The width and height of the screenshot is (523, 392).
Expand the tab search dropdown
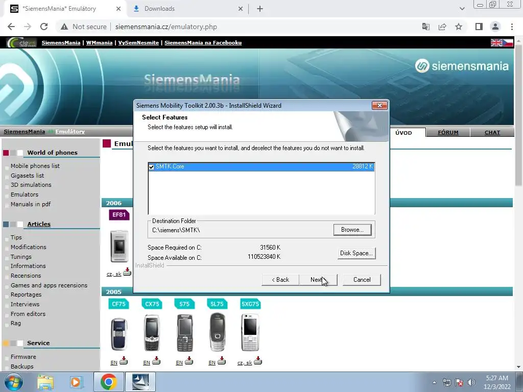(462, 9)
